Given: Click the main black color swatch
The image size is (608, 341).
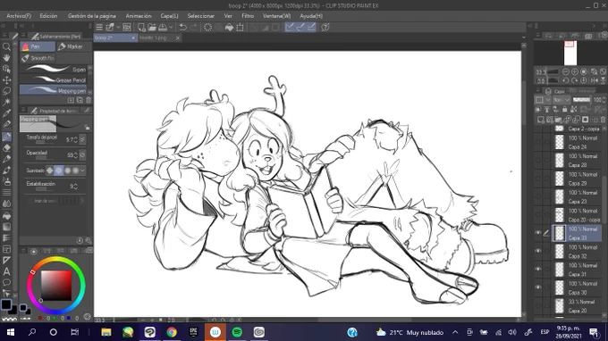Looking at the screenshot, I should [x=6, y=304].
